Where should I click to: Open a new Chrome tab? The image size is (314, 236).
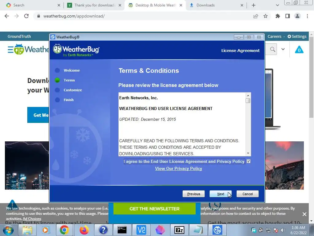(x=254, y=5)
